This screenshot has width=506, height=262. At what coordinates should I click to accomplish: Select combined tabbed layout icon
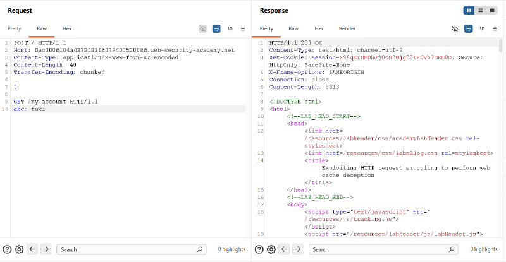click(x=492, y=10)
